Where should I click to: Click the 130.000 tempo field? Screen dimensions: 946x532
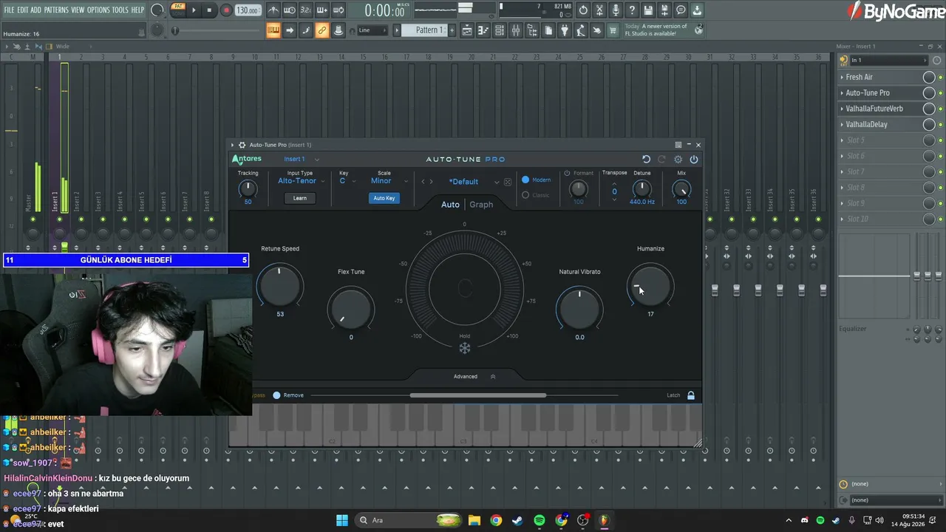click(248, 10)
